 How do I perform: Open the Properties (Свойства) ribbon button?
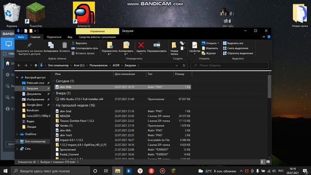click(194, 48)
